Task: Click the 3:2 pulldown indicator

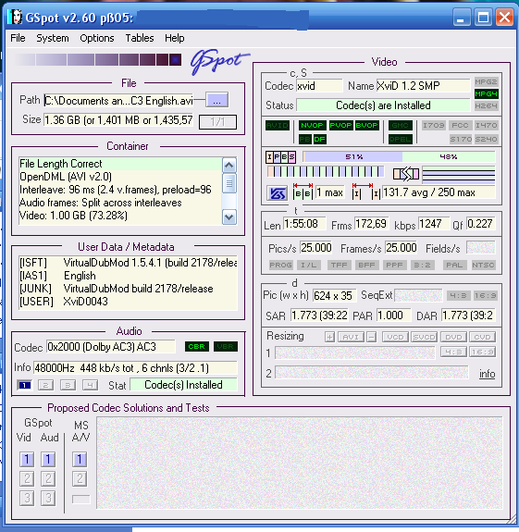Action: [422, 265]
